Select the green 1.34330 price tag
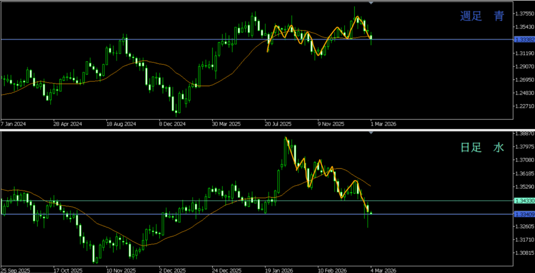 tap(524, 200)
